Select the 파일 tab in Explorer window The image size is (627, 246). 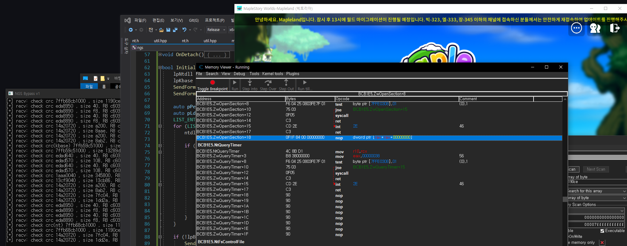[89, 87]
